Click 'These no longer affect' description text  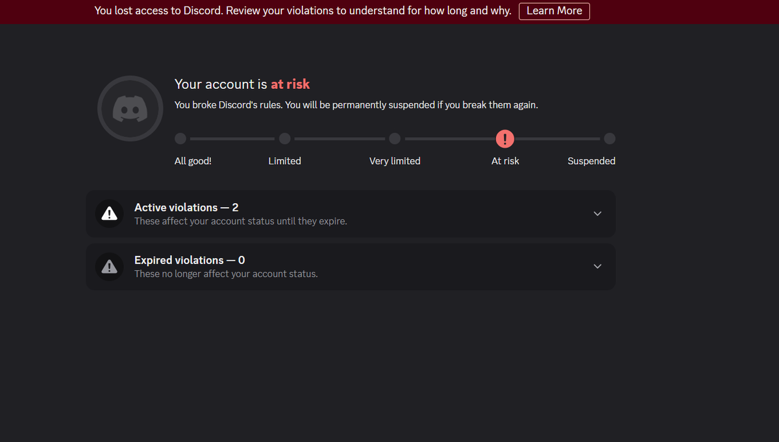point(226,274)
